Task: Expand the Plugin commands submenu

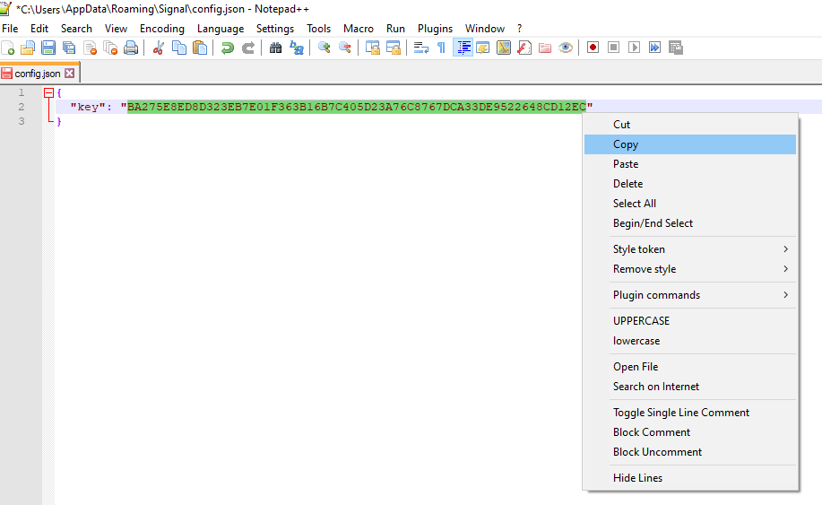Action: [x=690, y=295]
